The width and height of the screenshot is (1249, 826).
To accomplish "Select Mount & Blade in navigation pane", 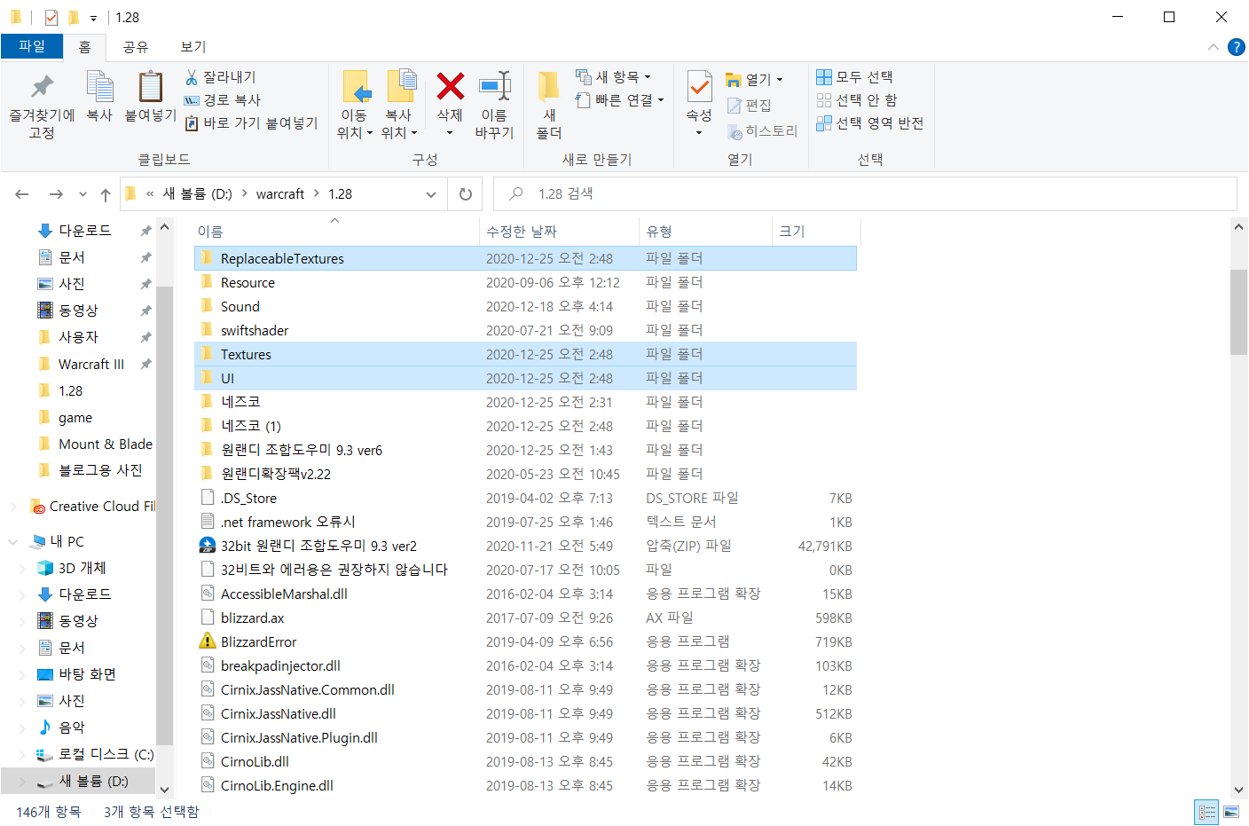I will [105, 444].
